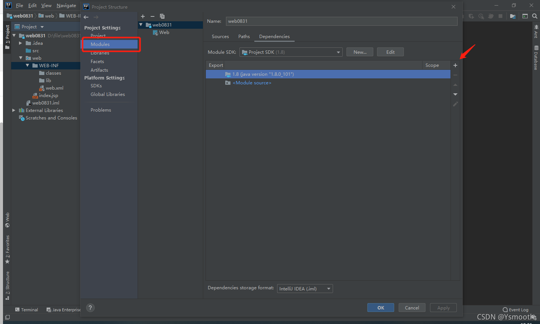The image size is (540, 324).
Task: Select the Dependencies tab
Action: tap(274, 37)
